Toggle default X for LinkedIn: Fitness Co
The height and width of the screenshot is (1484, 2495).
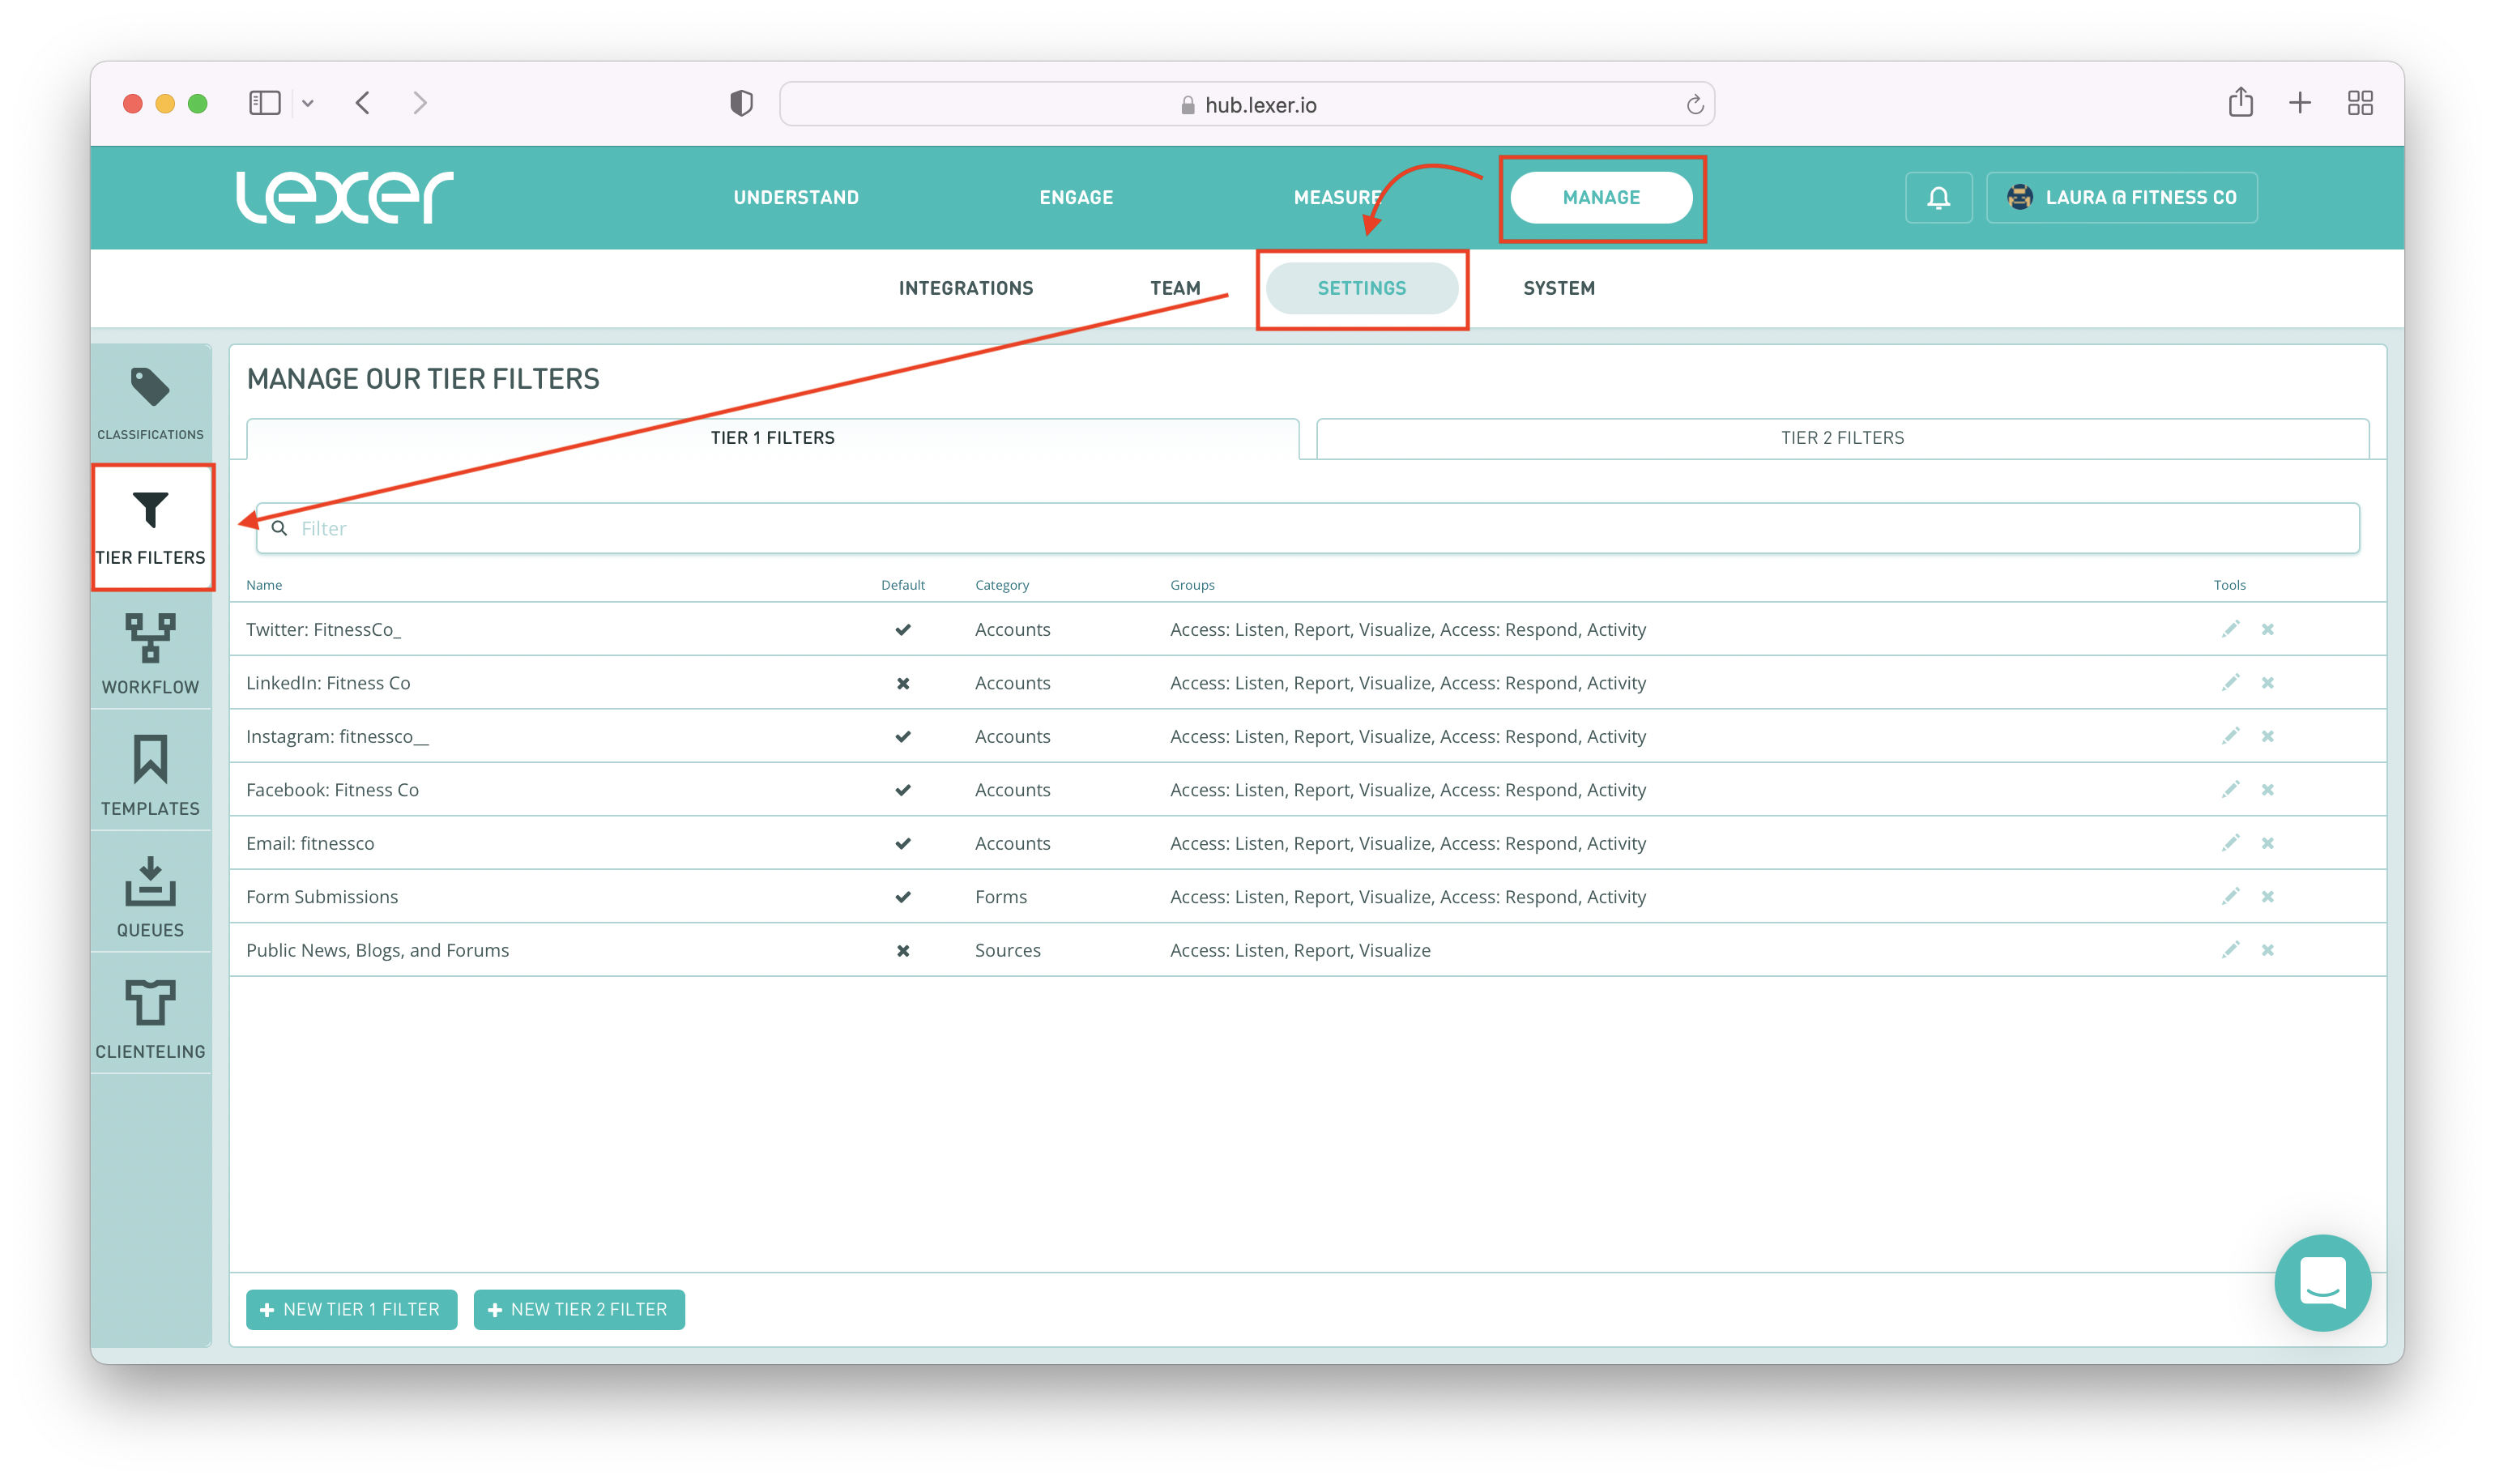[902, 683]
